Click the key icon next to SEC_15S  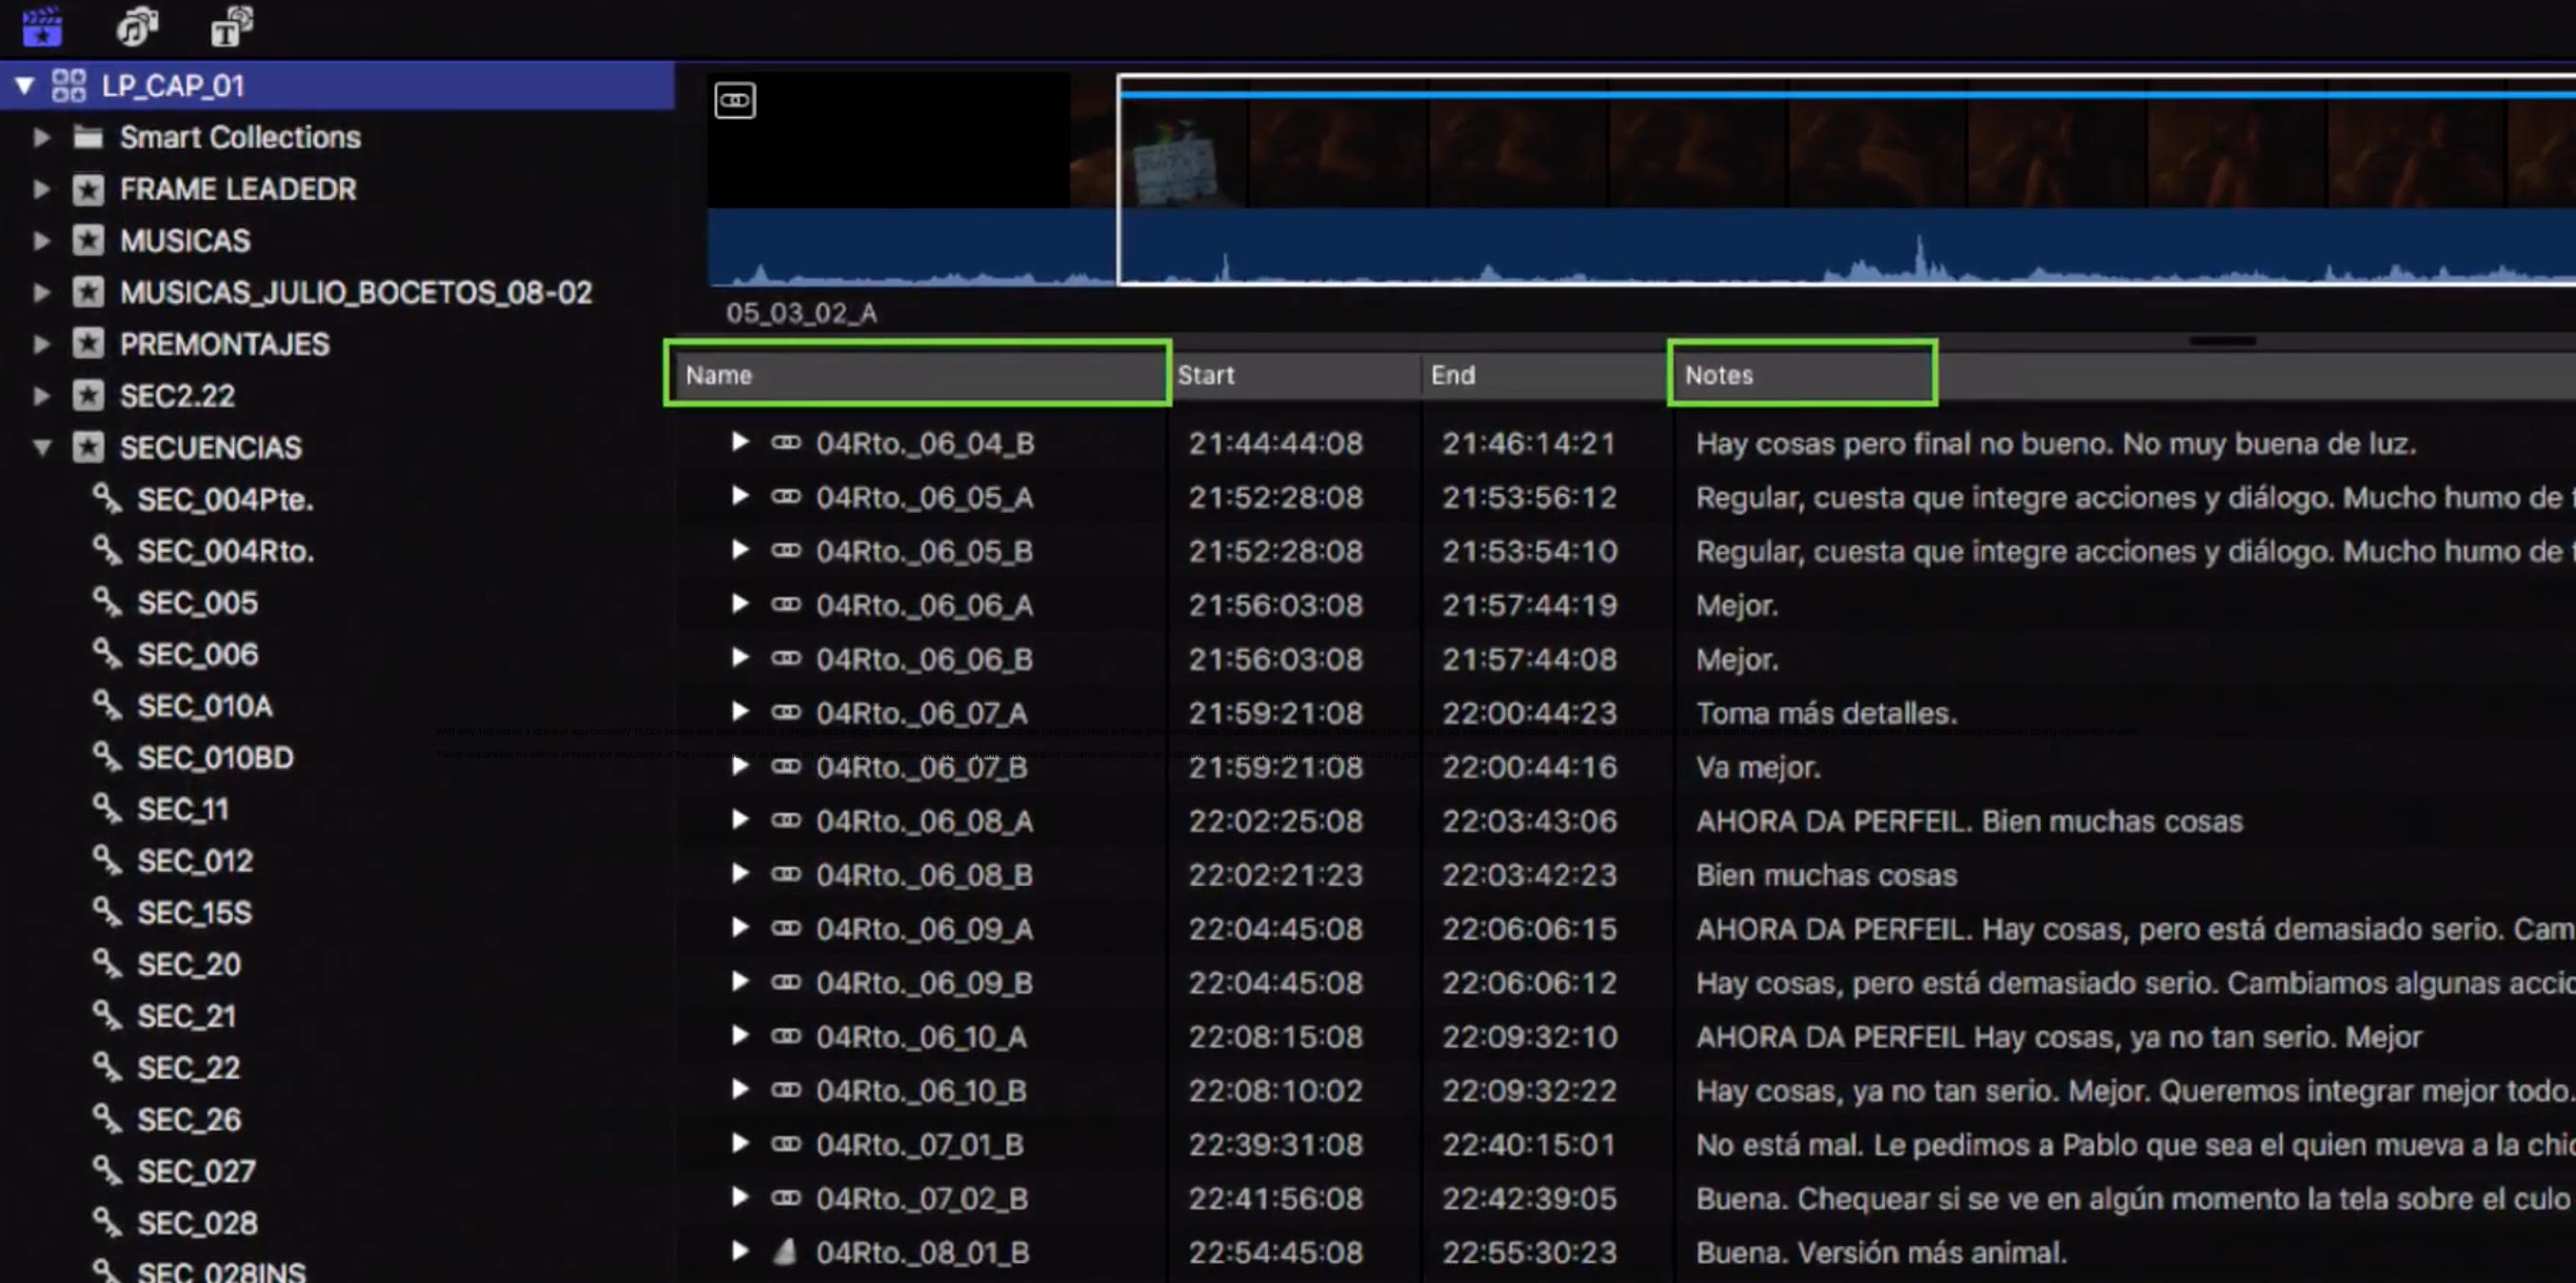click(x=106, y=912)
